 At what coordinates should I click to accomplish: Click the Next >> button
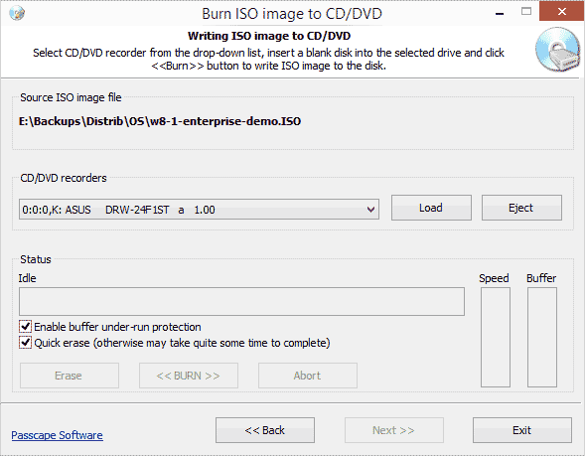click(394, 430)
